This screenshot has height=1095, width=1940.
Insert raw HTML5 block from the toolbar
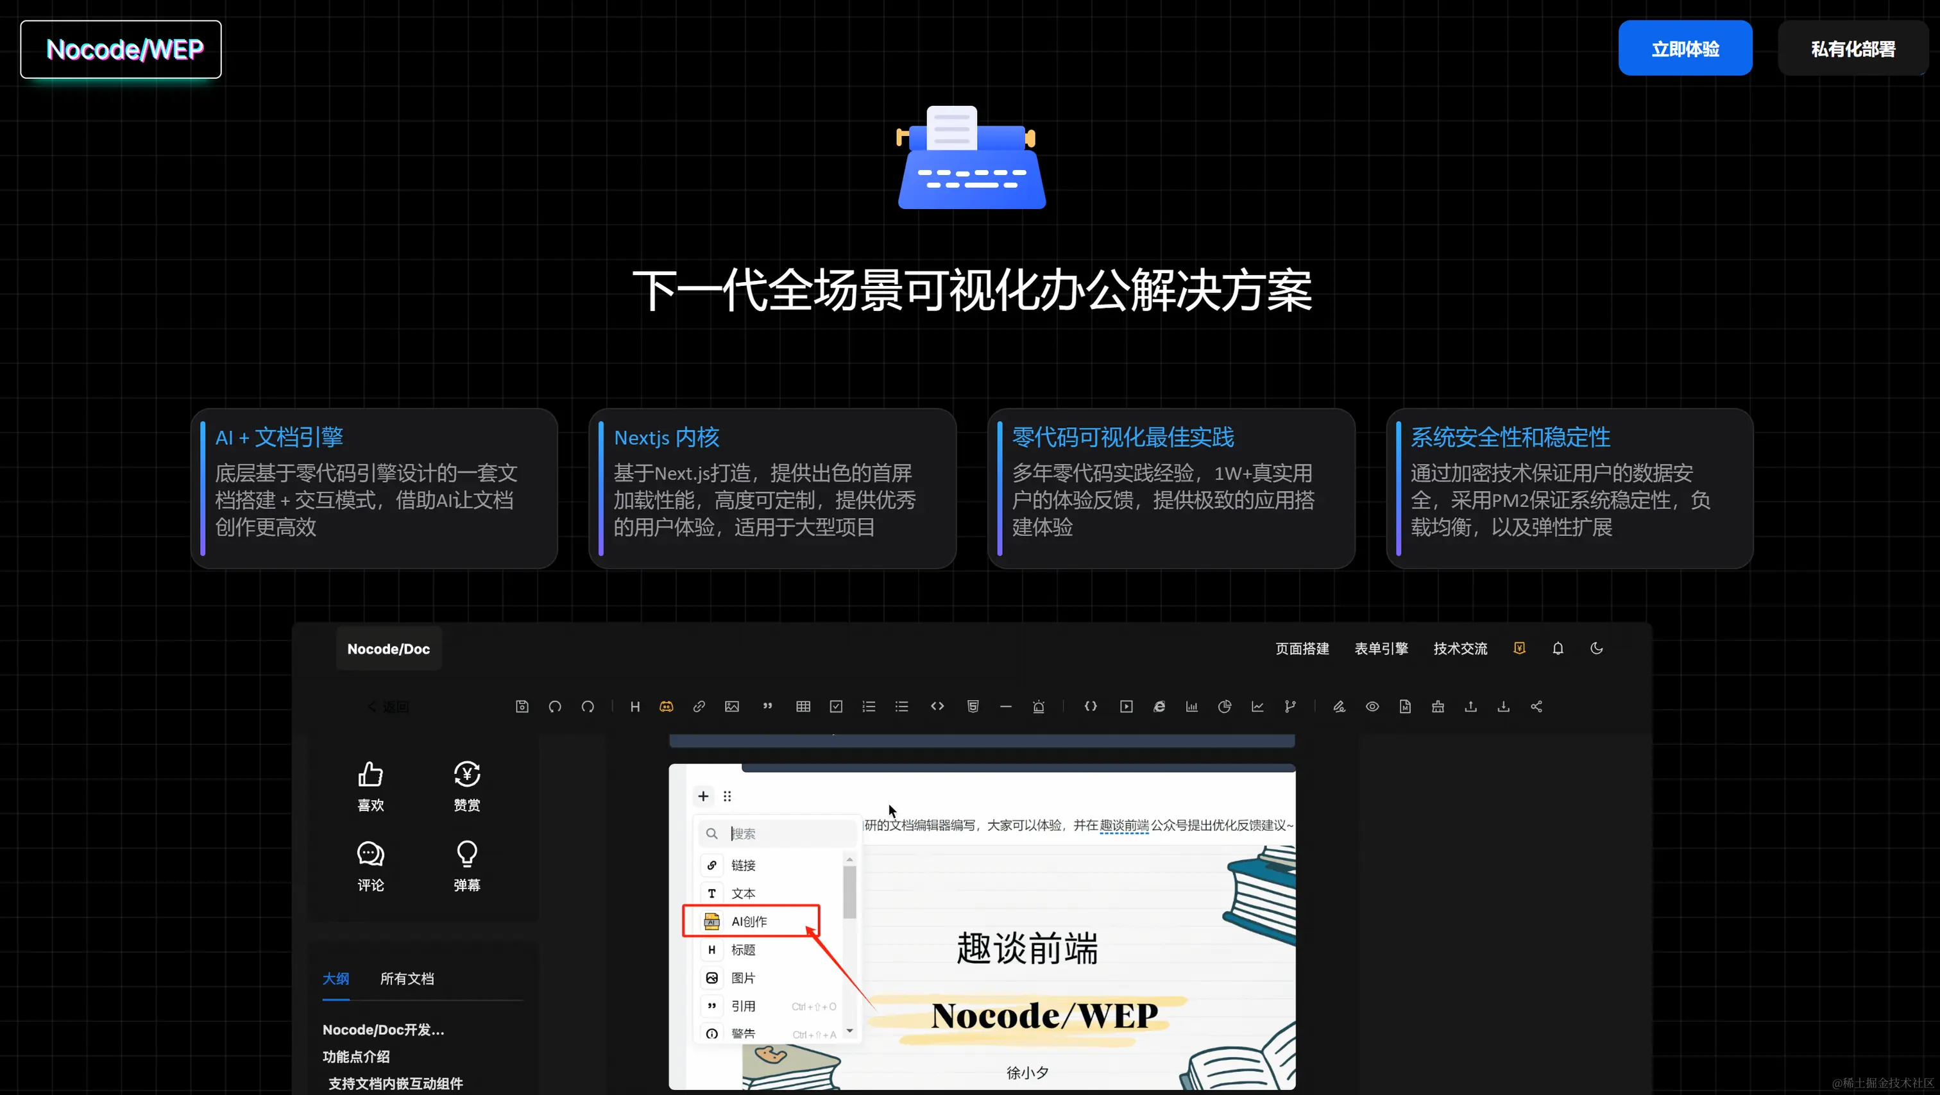pyautogui.click(x=973, y=706)
